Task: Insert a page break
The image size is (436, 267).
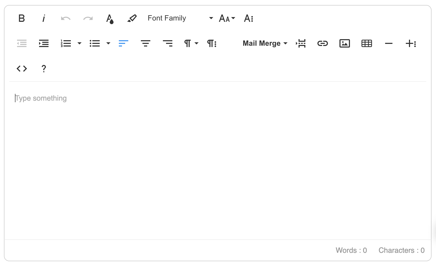Action: (x=301, y=43)
